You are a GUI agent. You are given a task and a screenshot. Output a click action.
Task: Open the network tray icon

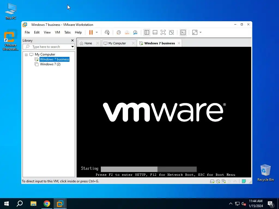tap(237, 204)
